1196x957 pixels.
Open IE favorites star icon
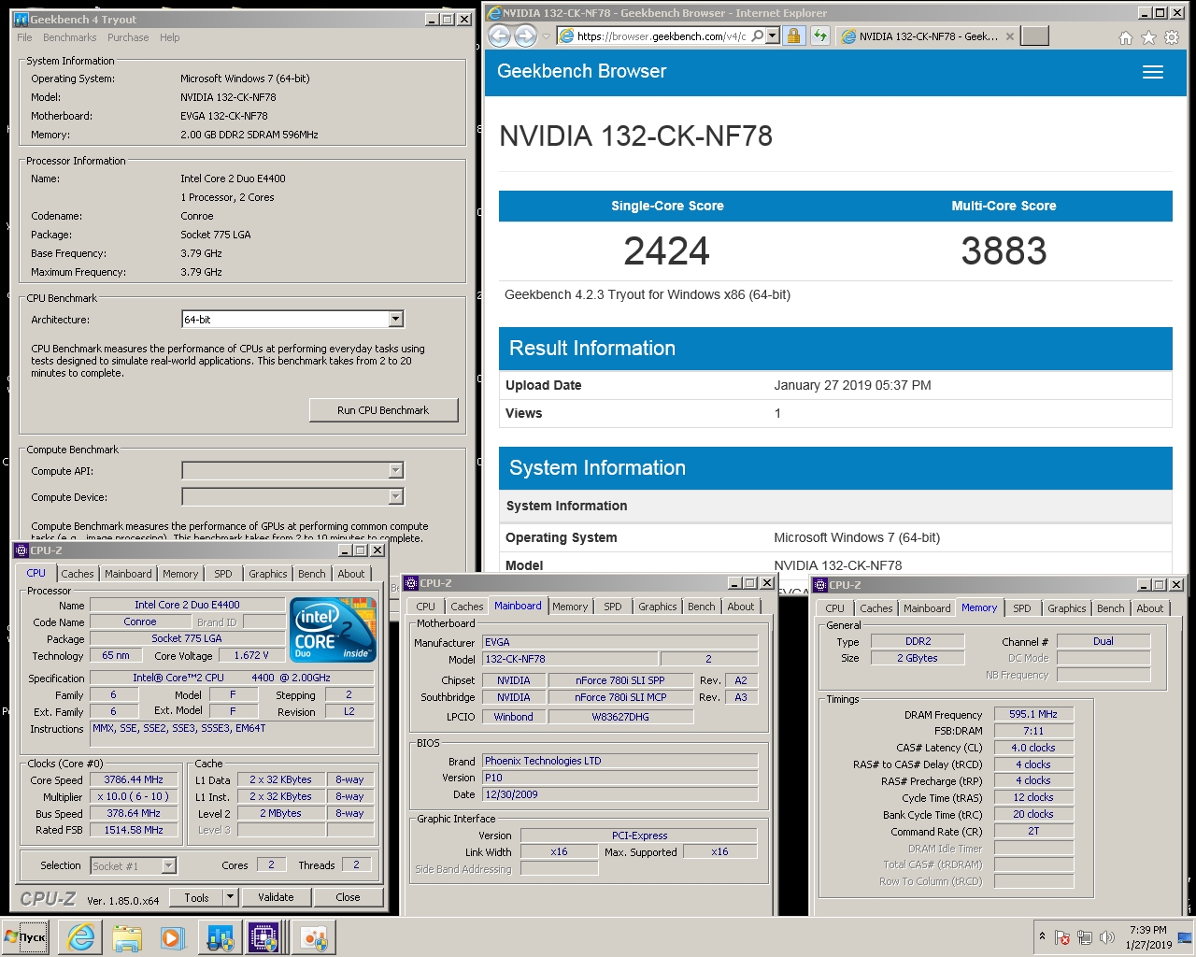click(1148, 37)
